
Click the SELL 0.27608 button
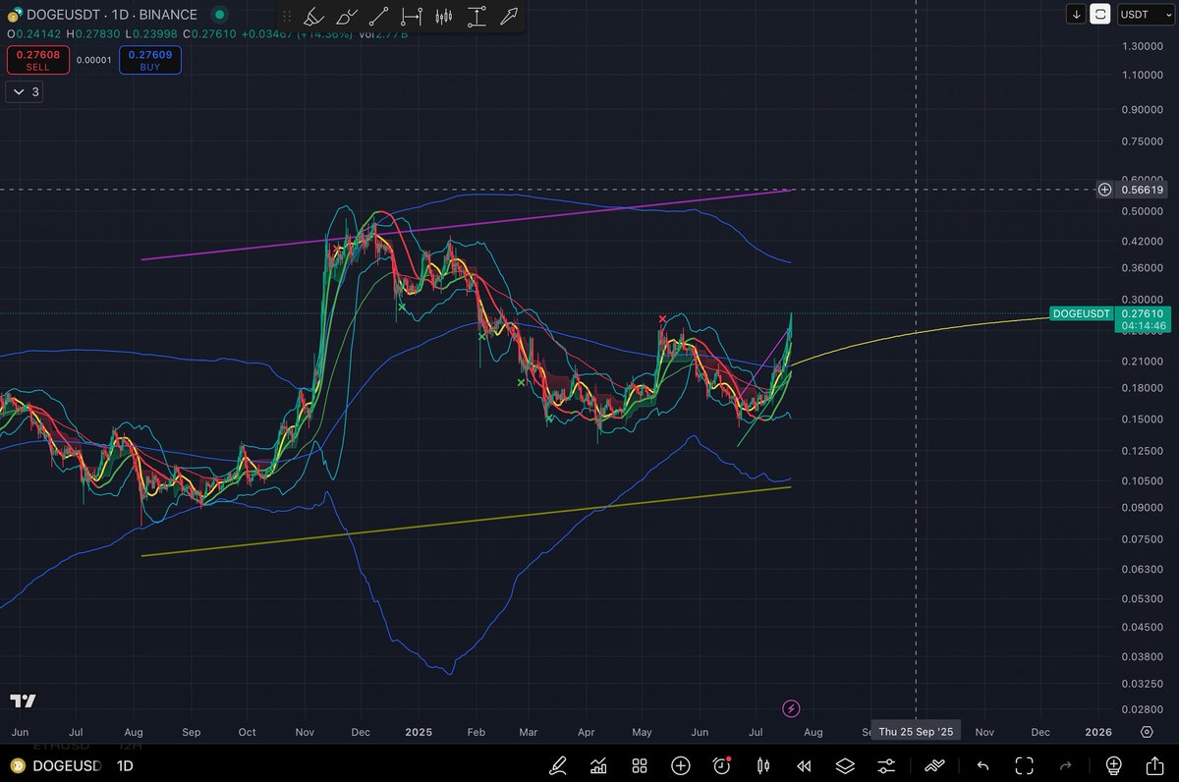[37, 60]
